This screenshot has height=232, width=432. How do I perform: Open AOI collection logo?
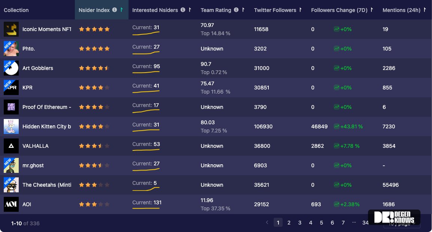coord(11,204)
